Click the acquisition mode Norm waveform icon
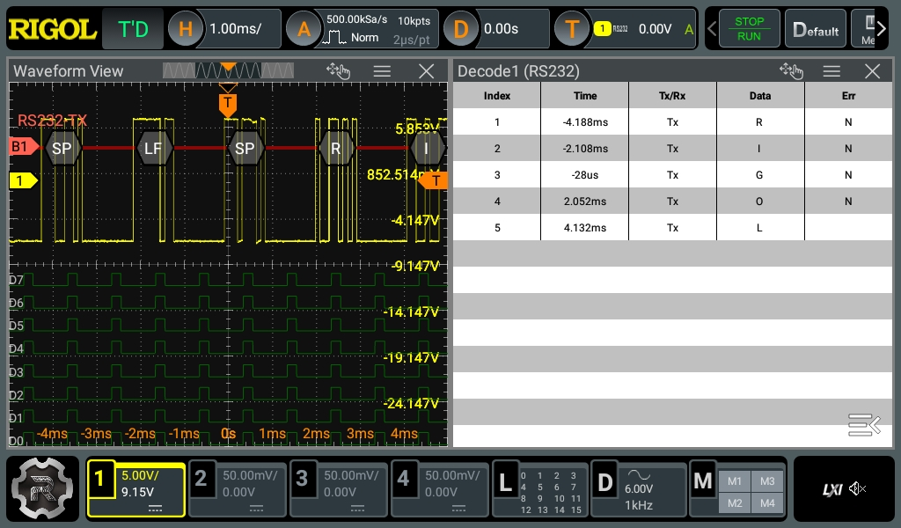 click(x=333, y=38)
